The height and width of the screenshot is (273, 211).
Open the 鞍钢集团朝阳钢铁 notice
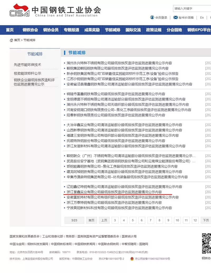pos(117,68)
